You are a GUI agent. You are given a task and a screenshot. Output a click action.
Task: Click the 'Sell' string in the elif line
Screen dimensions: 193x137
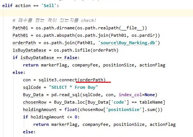click(49, 6)
